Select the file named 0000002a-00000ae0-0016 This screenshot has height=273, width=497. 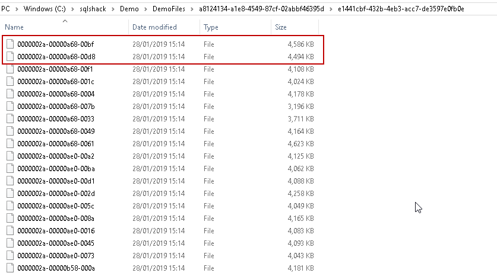(x=56, y=231)
